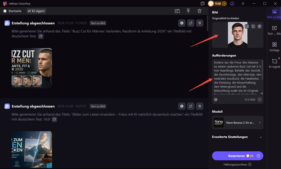
Task: Clear the prompt text with X icon
Action: (x=260, y=100)
